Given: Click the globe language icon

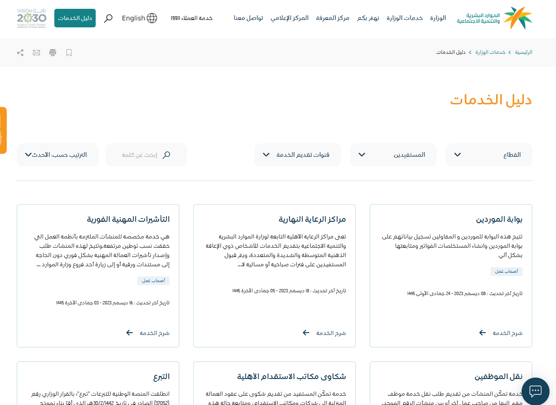Looking at the screenshot, I should click(x=152, y=18).
